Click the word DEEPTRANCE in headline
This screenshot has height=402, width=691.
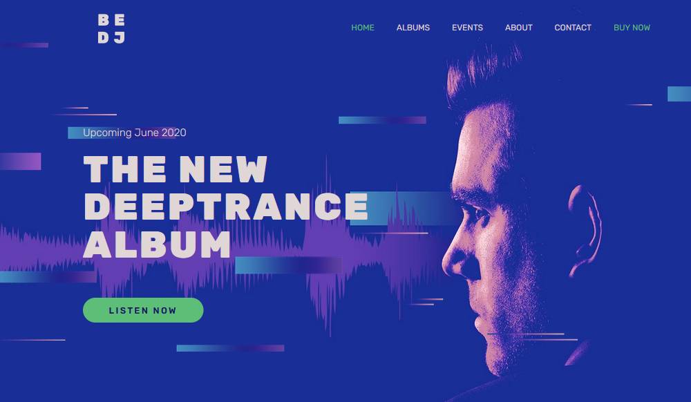225,206
